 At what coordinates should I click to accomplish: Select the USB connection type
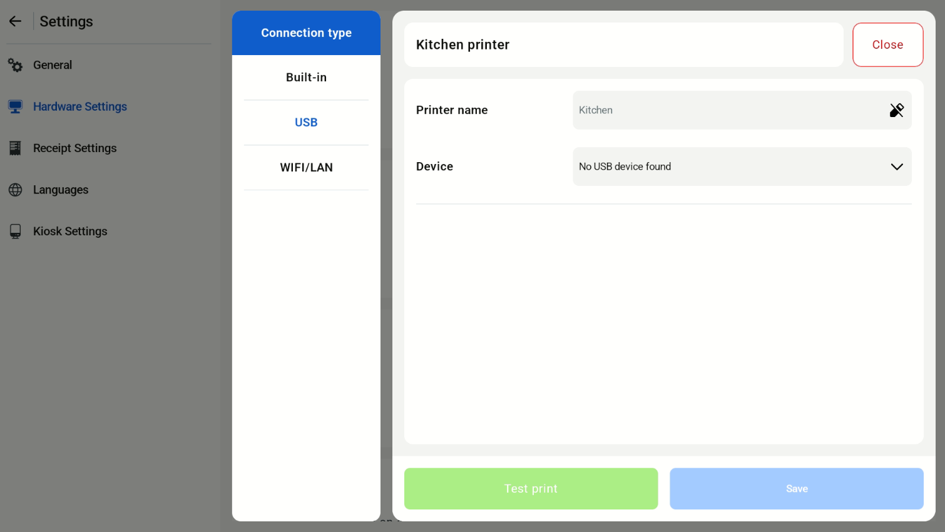(306, 123)
